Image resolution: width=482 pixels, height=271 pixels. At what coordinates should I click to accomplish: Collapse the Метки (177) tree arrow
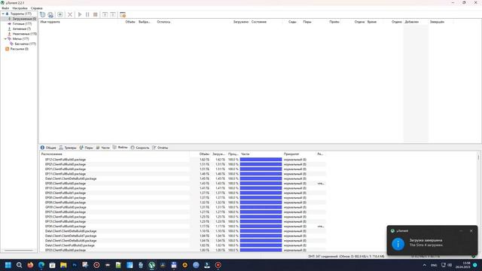point(5,39)
